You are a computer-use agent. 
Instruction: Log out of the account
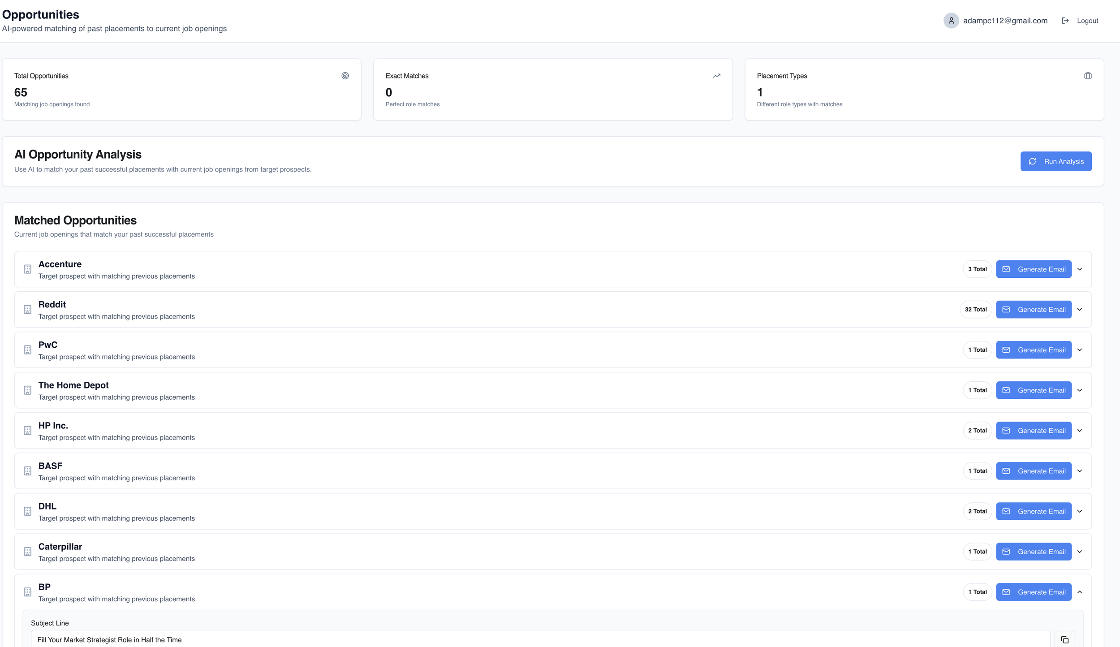coord(1080,21)
